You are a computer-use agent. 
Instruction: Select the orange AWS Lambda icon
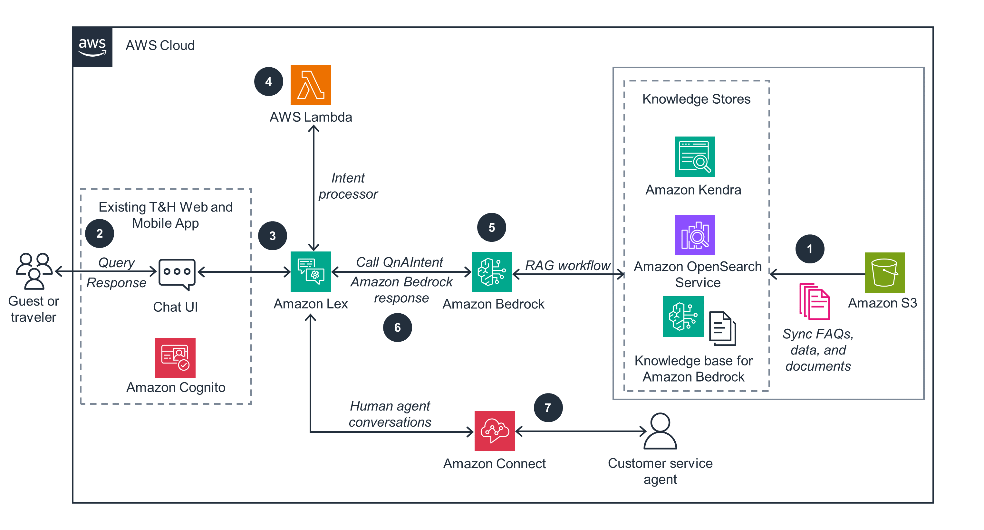coord(311,85)
